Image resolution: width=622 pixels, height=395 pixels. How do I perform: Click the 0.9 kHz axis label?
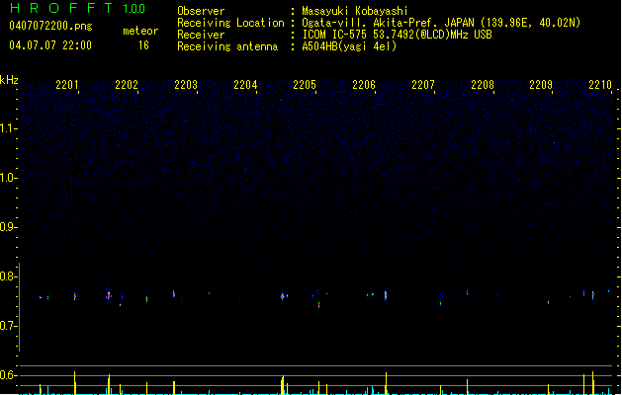pyautogui.click(x=8, y=227)
